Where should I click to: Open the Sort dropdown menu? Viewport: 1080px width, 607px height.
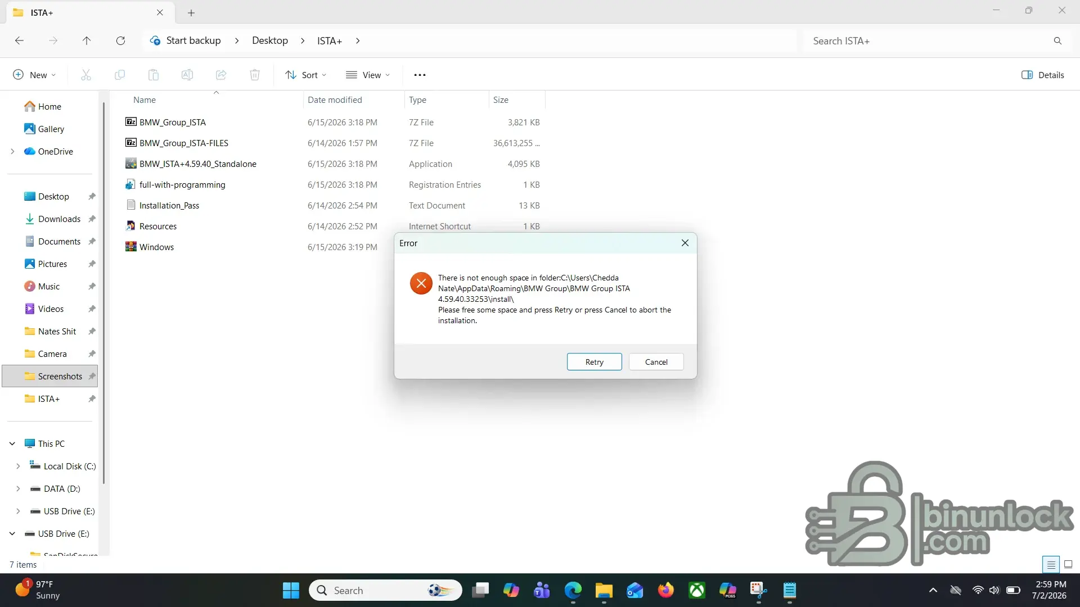pos(305,75)
